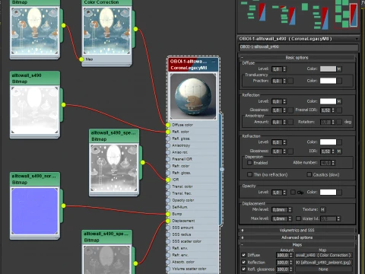This screenshot has width=365, height=274.
Task: Click the Bump input socket
Action: coord(168,214)
